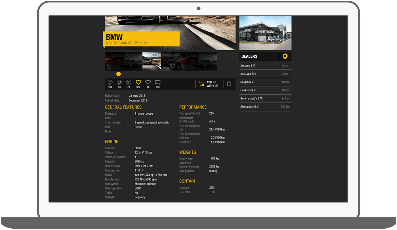Image resolution: width=397 pixels, height=230 pixels.
Task: Click the Weights section heading
Action: tap(188, 152)
